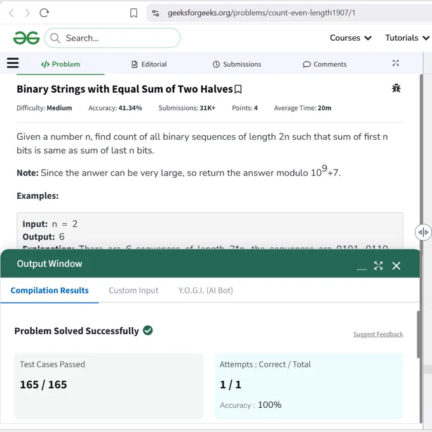Open the Submissions tab

coord(237,64)
